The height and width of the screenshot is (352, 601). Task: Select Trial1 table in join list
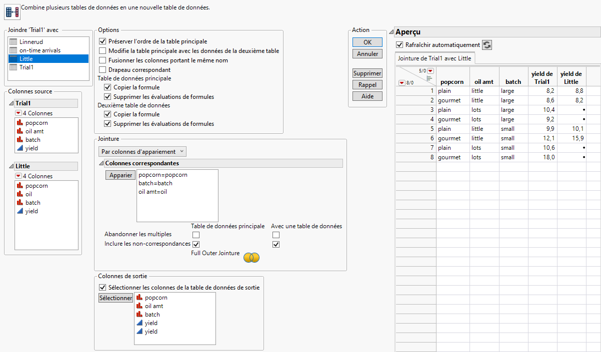click(x=48, y=67)
